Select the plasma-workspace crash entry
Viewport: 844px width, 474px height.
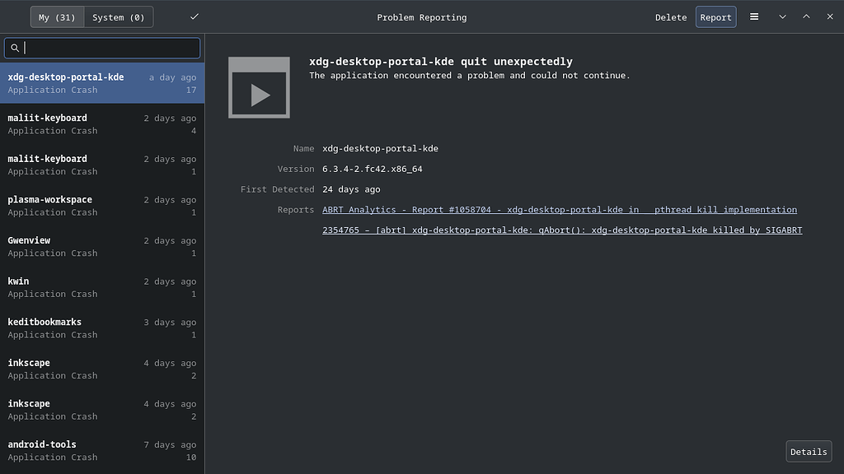(102, 205)
